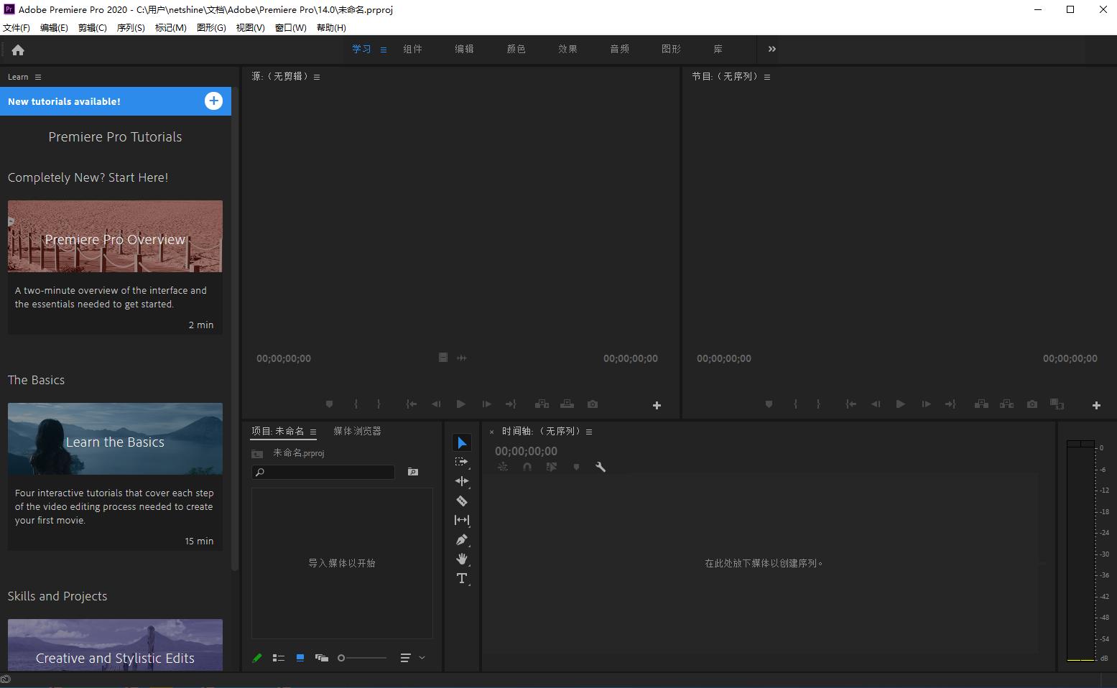The width and height of the screenshot is (1117, 688).
Task: Switch to 颜色 workspace tab
Action: coord(516,49)
